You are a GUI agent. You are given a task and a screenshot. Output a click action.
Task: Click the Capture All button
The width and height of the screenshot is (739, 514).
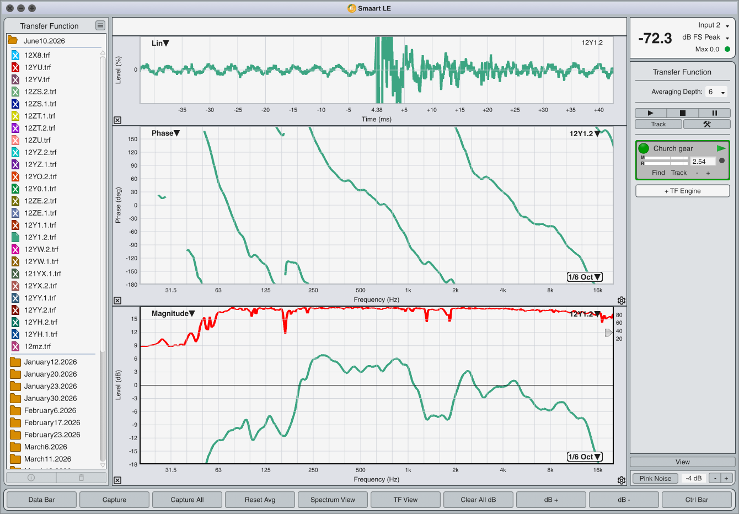coord(187,500)
